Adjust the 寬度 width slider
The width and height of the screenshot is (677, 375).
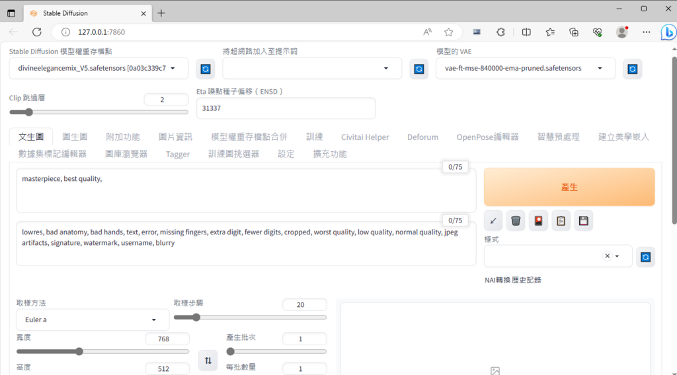tap(102, 352)
